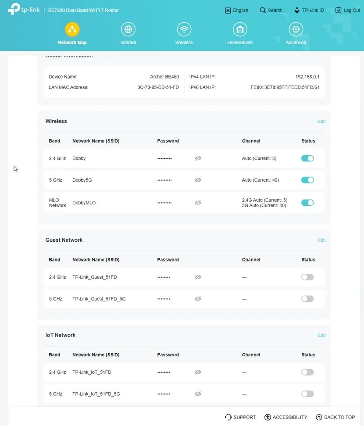Open the Wireless settings icon
The height and width of the screenshot is (426, 364).
coord(184,30)
